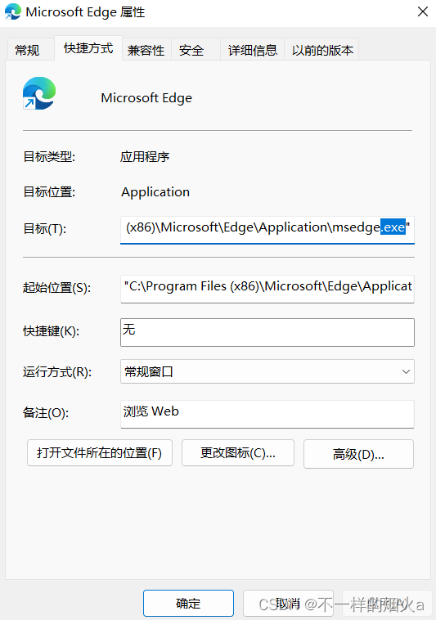Click the large Microsoft Edge shortcut icon

39,93
